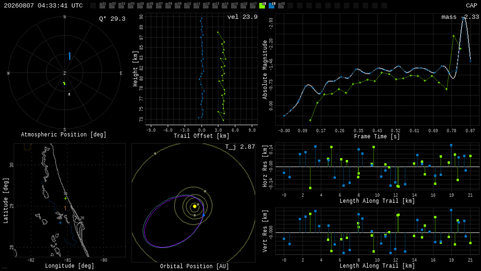This screenshot has height=271, width=481.
Task: Click the yellow Sun marker in orbit plot
Action: [194, 206]
